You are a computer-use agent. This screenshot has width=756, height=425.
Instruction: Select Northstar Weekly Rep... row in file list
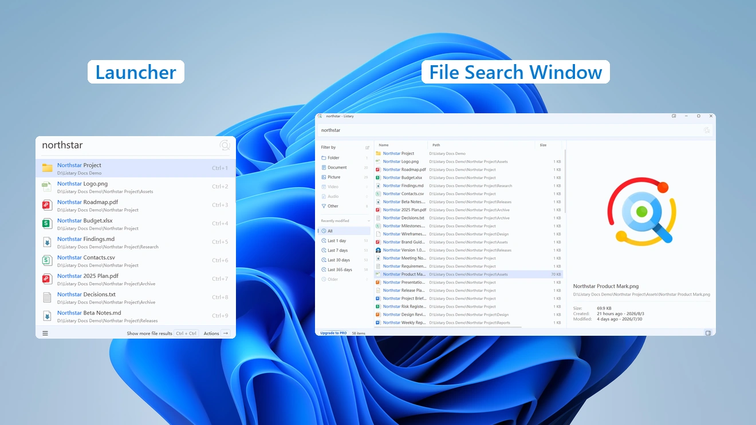tap(468, 323)
